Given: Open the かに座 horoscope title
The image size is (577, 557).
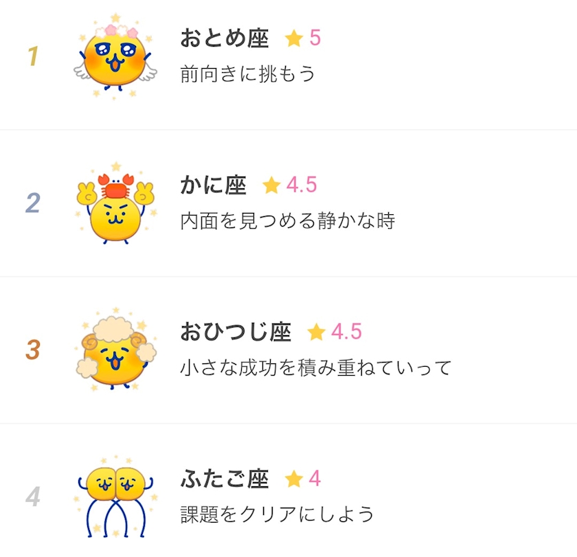Looking at the screenshot, I should coord(214,185).
